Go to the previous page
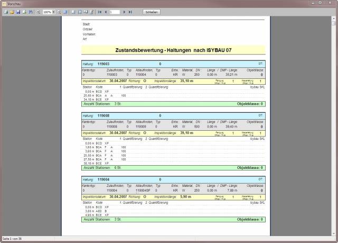Image resolution: width=338 pixels, height=243 pixels. [x=106, y=12]
